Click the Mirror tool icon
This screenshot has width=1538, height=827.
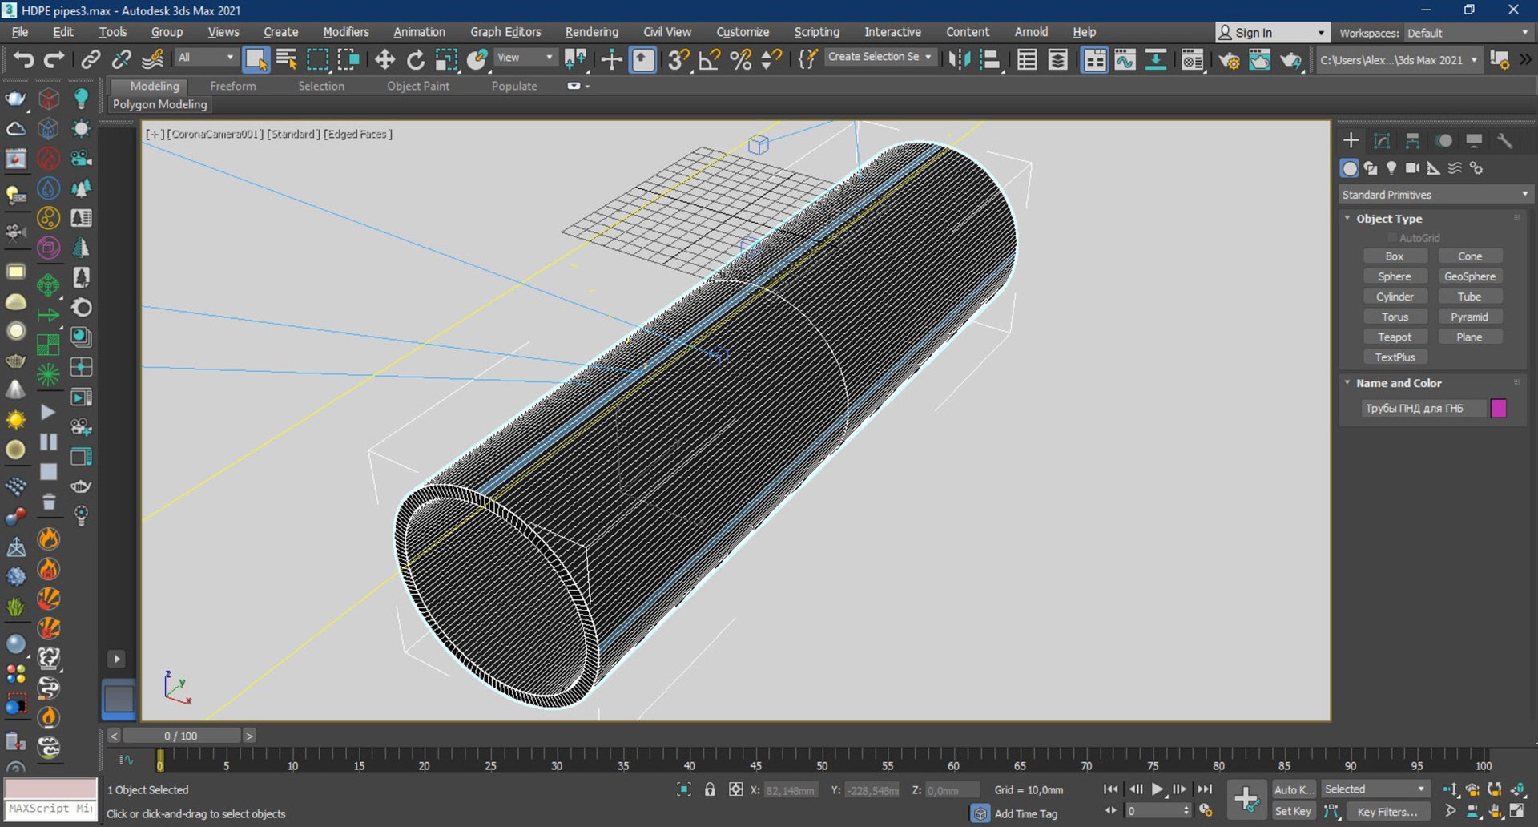click(959, 60)
